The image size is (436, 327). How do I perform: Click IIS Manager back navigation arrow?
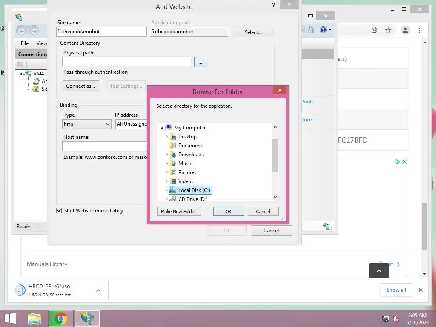21,31
